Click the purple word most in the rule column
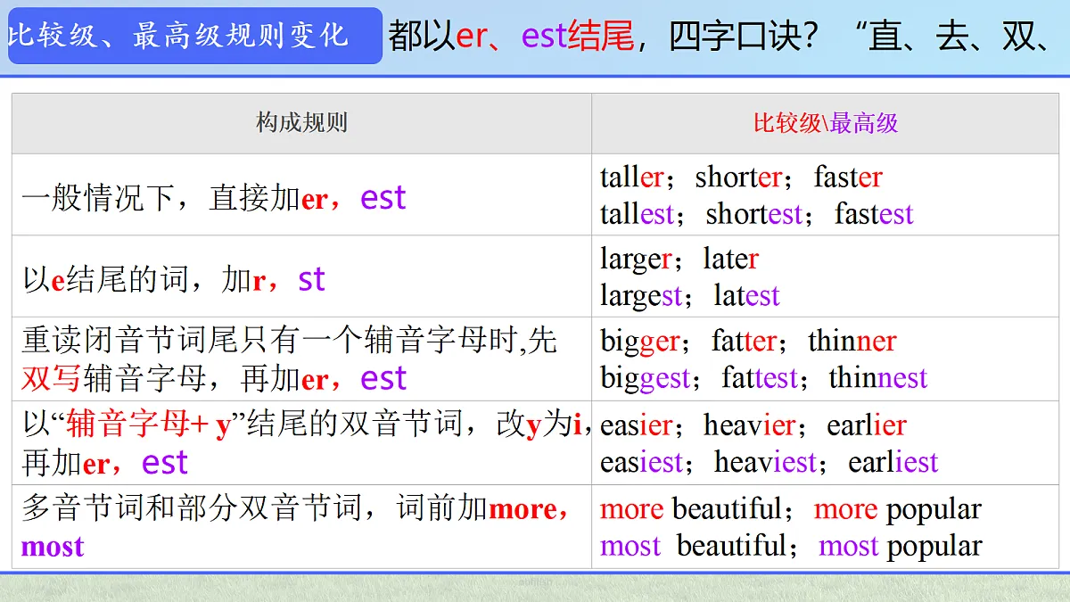The image size is (1070, 602). coord(52,547)
